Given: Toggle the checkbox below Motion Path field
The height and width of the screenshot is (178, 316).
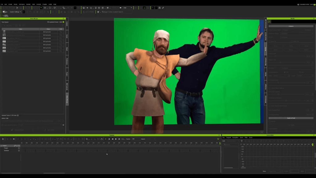Looking at the screenshot, I should [2, 125].
